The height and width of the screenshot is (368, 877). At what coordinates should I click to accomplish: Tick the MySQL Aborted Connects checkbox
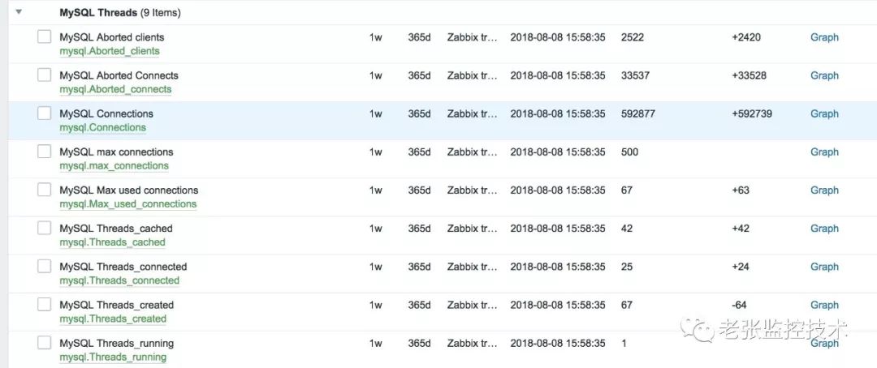(x=44, y=75)
